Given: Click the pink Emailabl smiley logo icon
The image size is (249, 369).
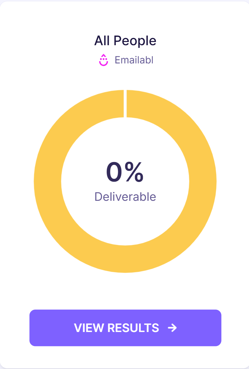Looking at the screenshot, I should 103,60.
